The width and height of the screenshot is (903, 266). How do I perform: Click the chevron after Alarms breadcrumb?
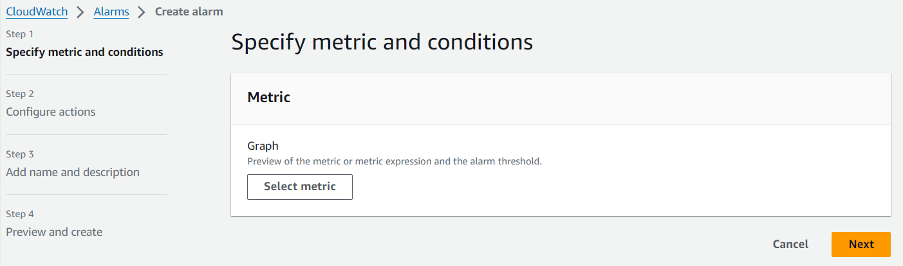coord(142,12)
